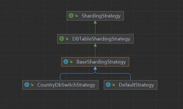This screenshot has height=109, width=183.
Task: Click the public lock icon on BaseShardingStrategy
Action: (71, 62)
